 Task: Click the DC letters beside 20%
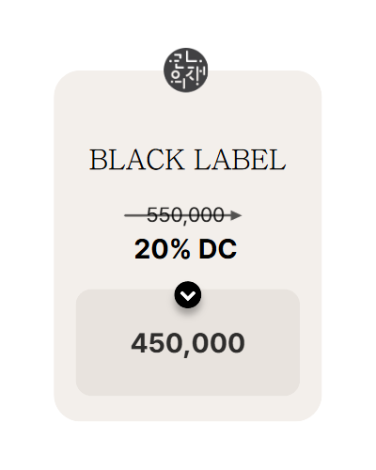coord(218,249)
